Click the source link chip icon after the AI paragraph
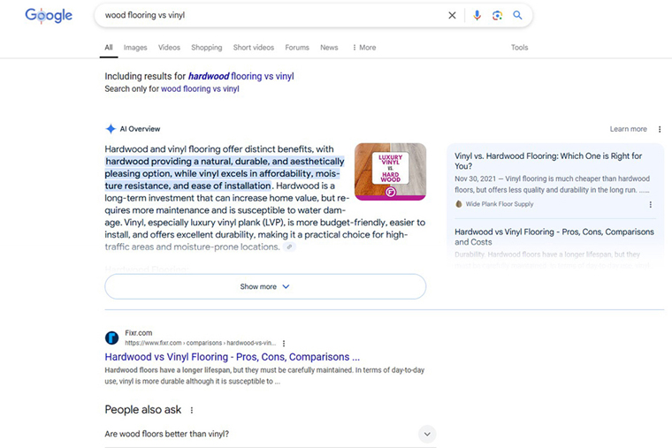The width and height of the screenshot is (672, 448). coord(290,247)
